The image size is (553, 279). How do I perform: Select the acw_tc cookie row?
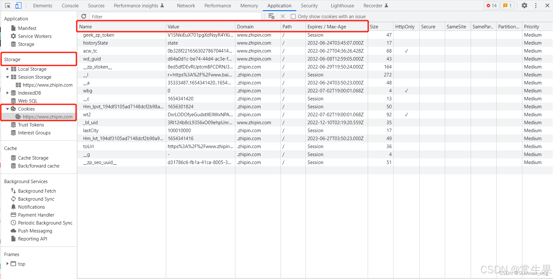(x=315, y=51)
